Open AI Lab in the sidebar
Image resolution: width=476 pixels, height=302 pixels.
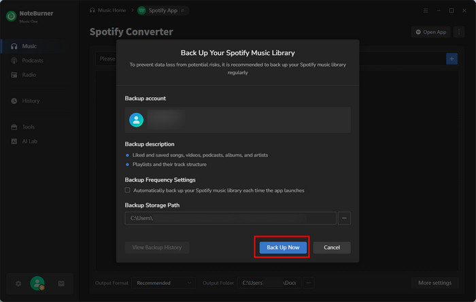pos(29,141)
